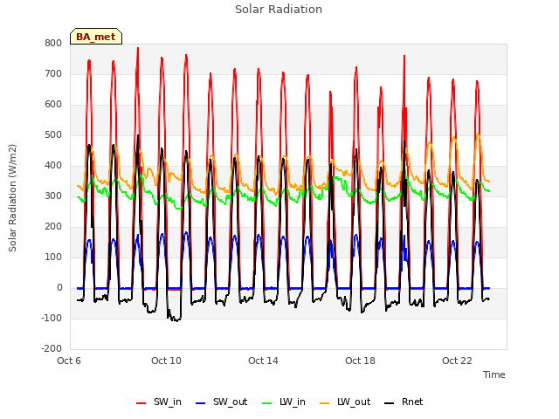Click the Oct 10 x-axis tick label
Viewport: 559px width, 419px height.
tap(166, 361)
